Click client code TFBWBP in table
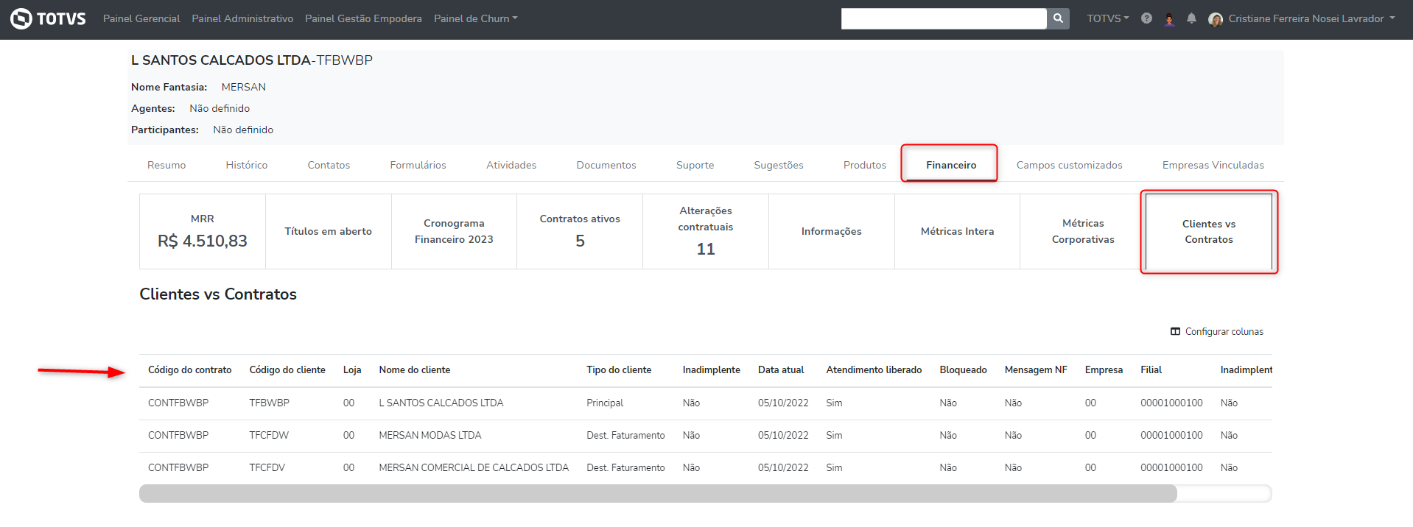1413x527 pixels. tap(269, 403)
